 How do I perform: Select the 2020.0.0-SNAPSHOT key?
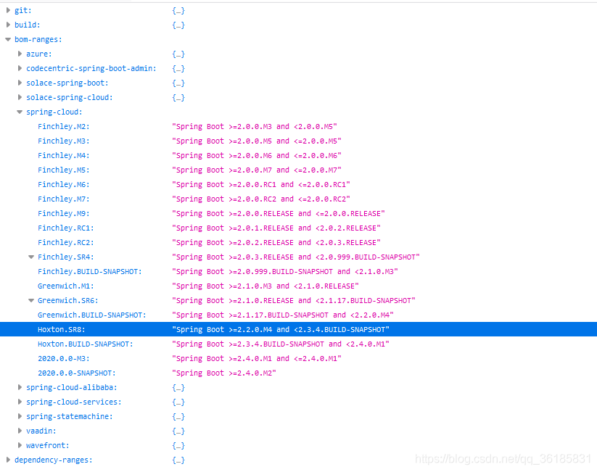pyautogui.click(x=76, y=373)
